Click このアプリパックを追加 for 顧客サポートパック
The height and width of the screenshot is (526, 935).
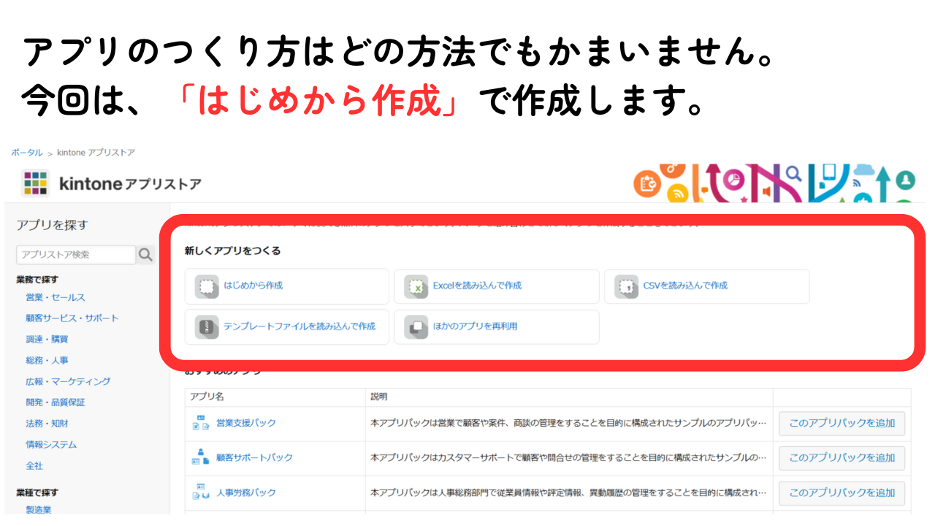[x=841, y=458]
